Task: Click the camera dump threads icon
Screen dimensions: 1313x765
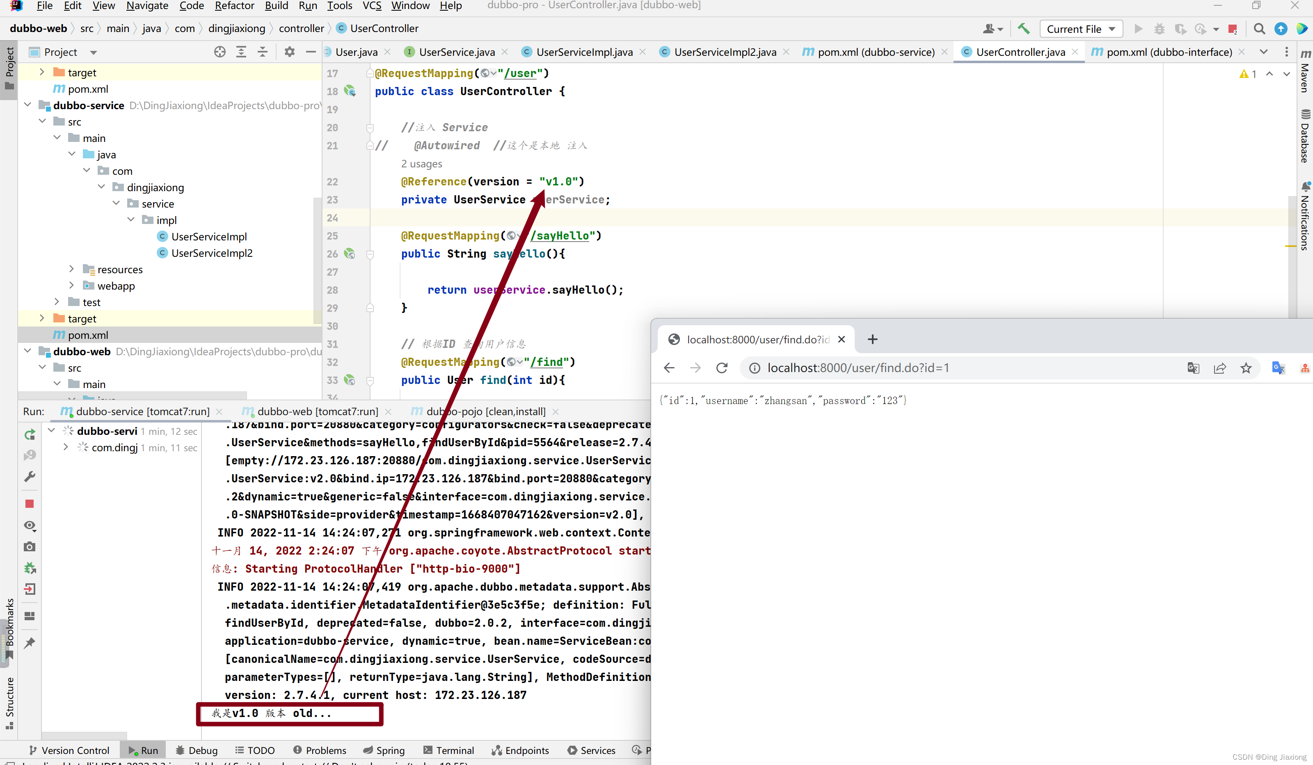Action: click(30, 546)
